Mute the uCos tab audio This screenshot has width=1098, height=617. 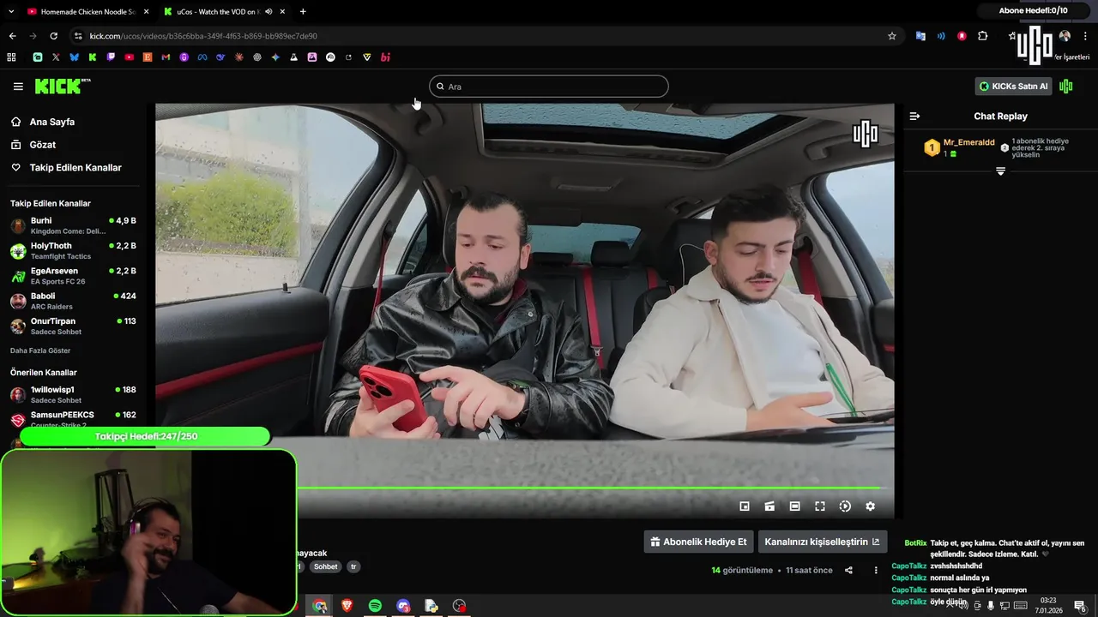[x=268, y=11]
